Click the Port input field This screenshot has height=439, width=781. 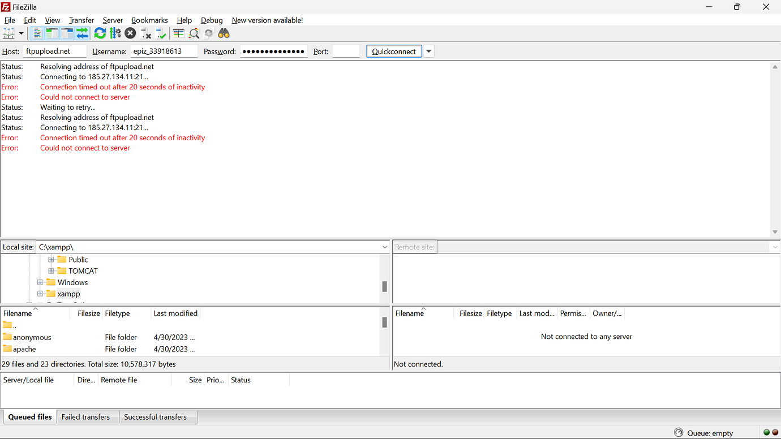pyautogui.click(x=346, y=51)
